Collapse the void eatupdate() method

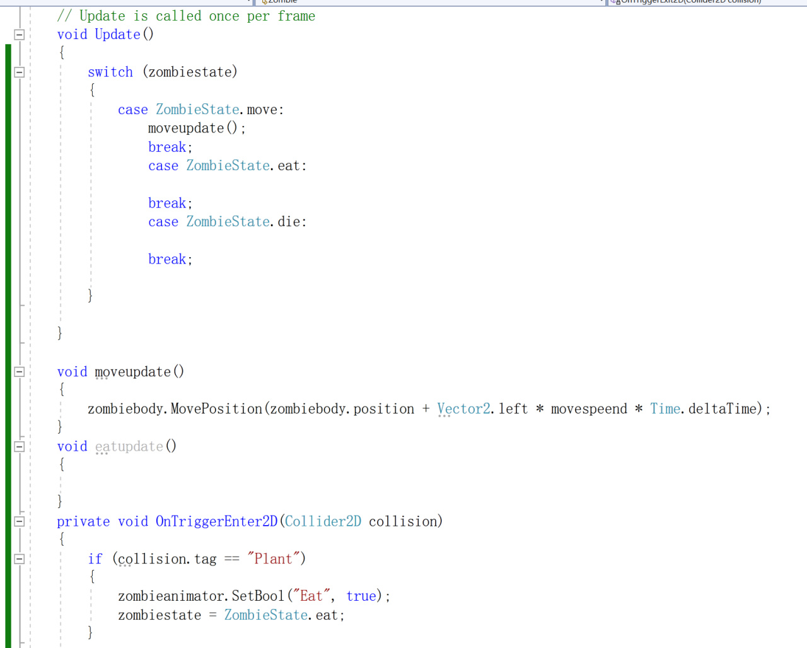20,446
